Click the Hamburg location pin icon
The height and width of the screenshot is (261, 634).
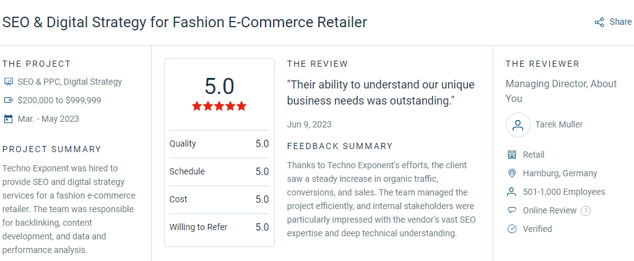tap(512, 173)
